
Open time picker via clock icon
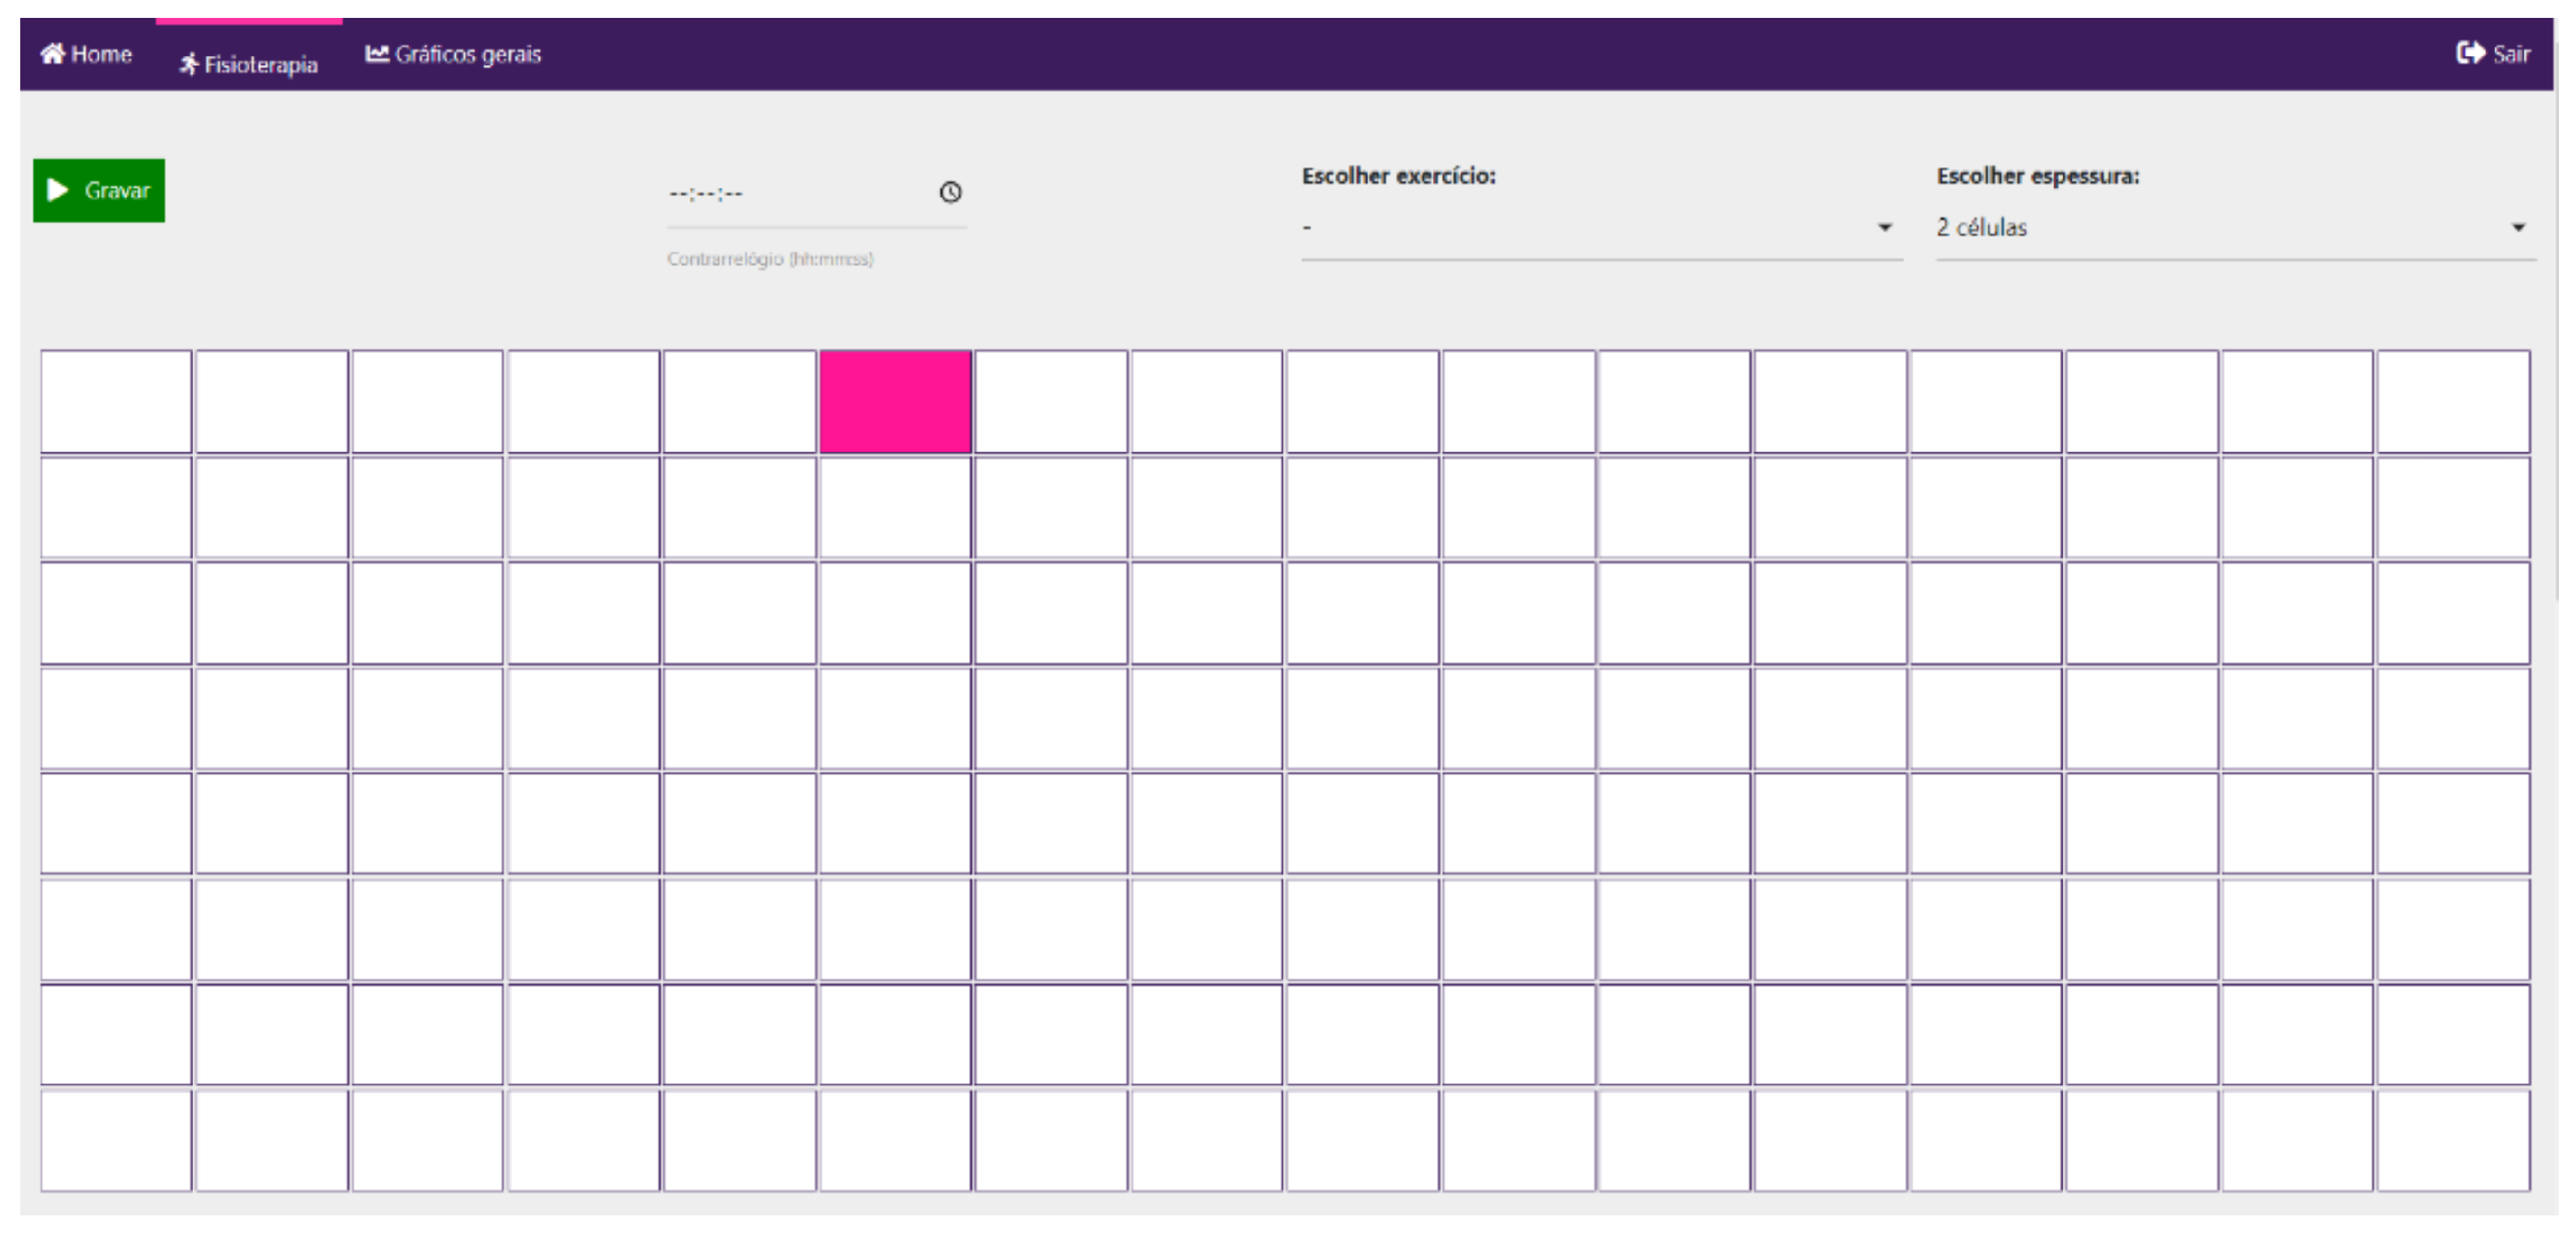950,192
